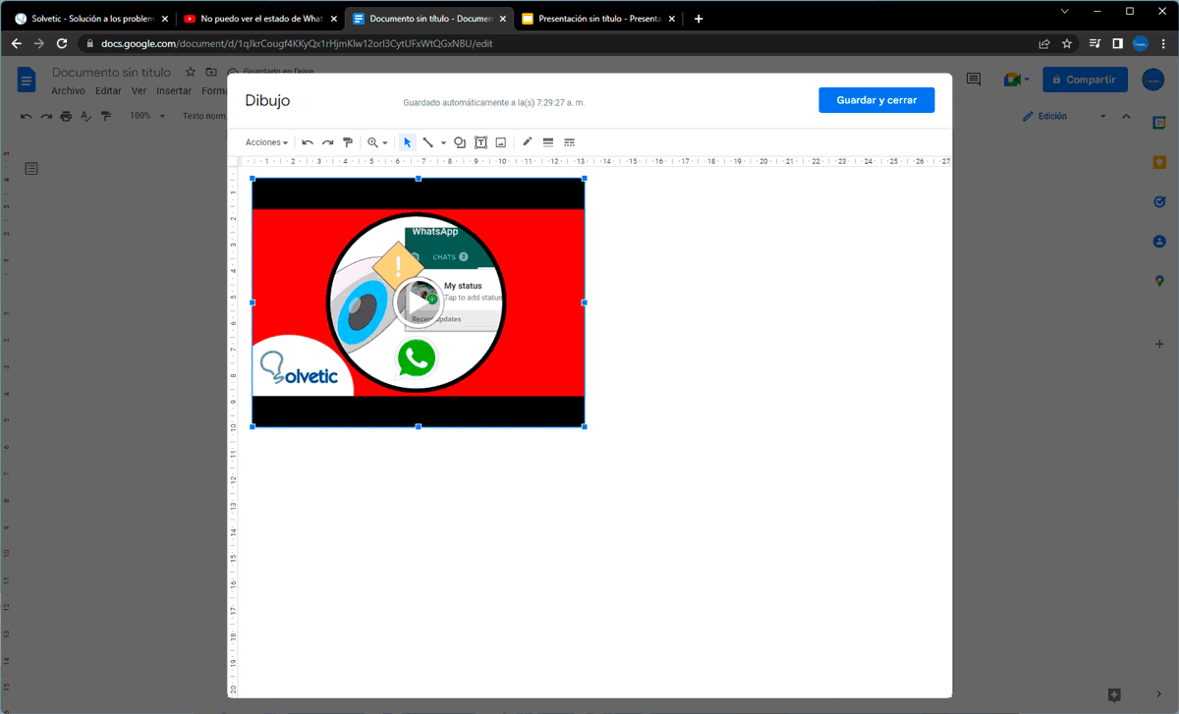Click undo in the Dibujo toolbar
The width and height of the screenshot is (1179, 714).
point(308,142)
